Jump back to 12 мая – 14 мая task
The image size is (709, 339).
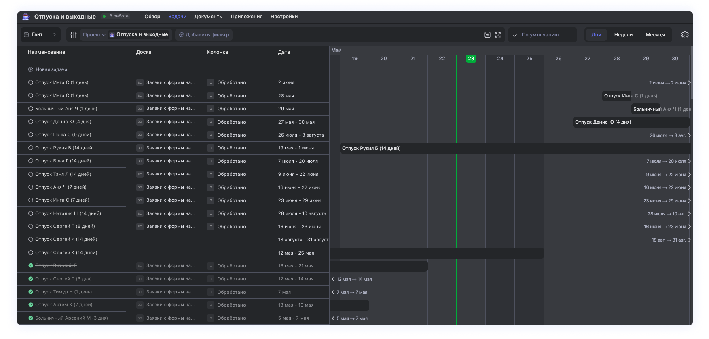pos(333,279)
